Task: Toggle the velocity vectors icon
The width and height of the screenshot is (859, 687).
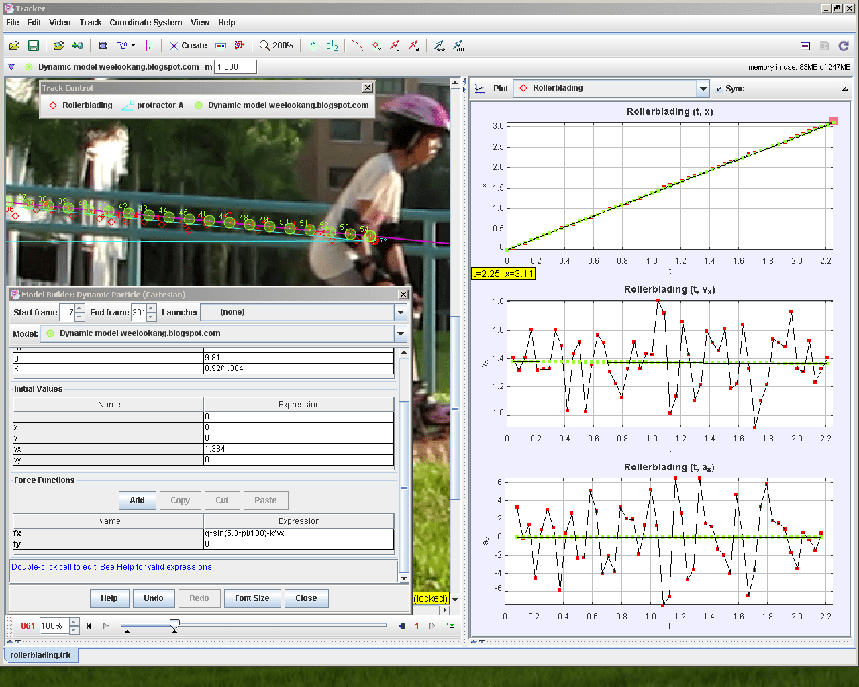Action: click(396, 46)
